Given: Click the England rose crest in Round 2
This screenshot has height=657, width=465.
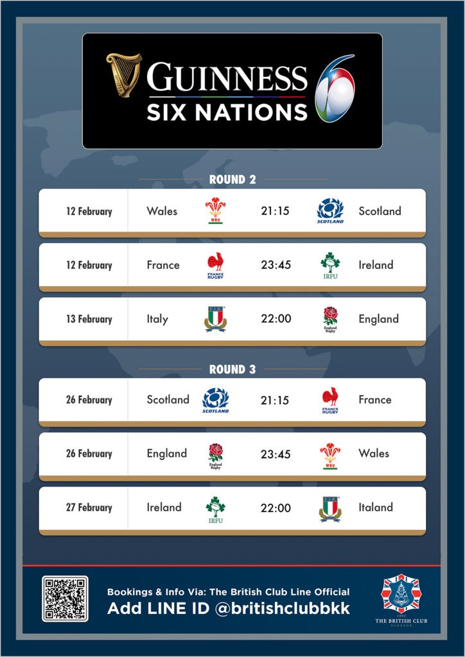Looking at the screenshot, I should click(x=330, y=320).
